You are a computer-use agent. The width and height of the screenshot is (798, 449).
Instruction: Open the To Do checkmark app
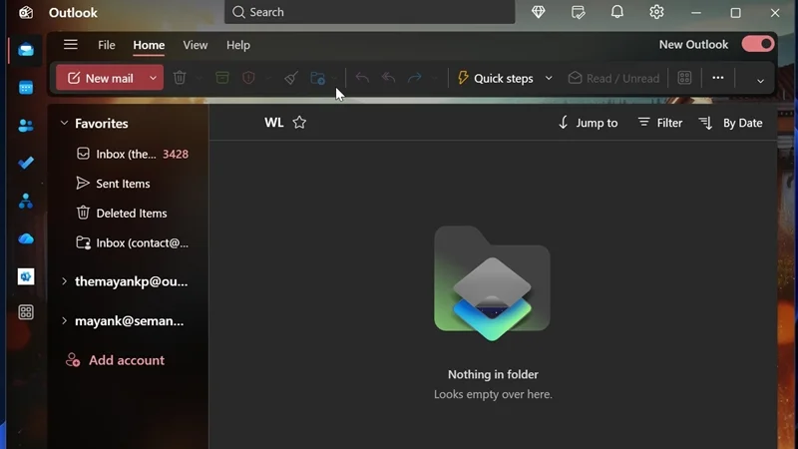(x=26, y=163)
